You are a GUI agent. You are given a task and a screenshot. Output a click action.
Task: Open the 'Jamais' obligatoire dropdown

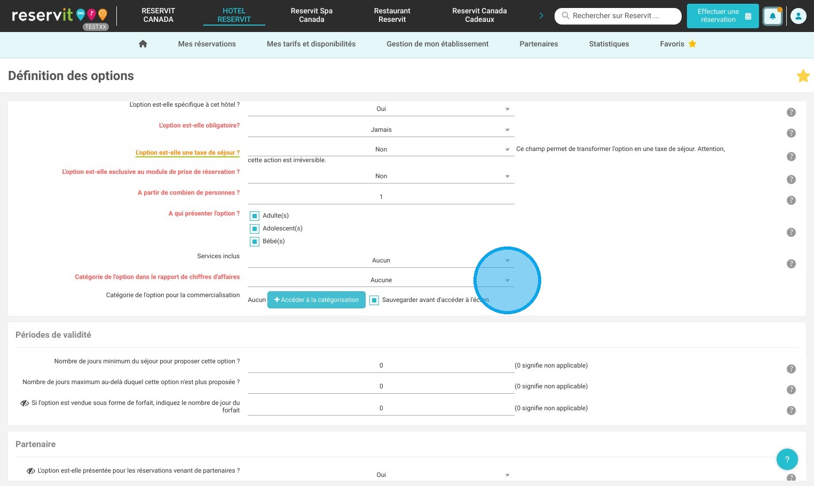coord(381,130)
